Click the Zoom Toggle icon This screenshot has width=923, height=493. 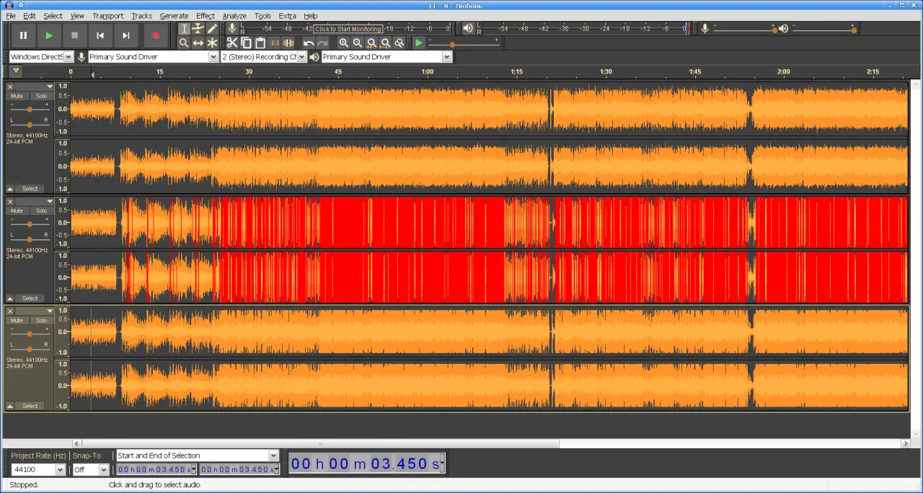click(399, 43)
